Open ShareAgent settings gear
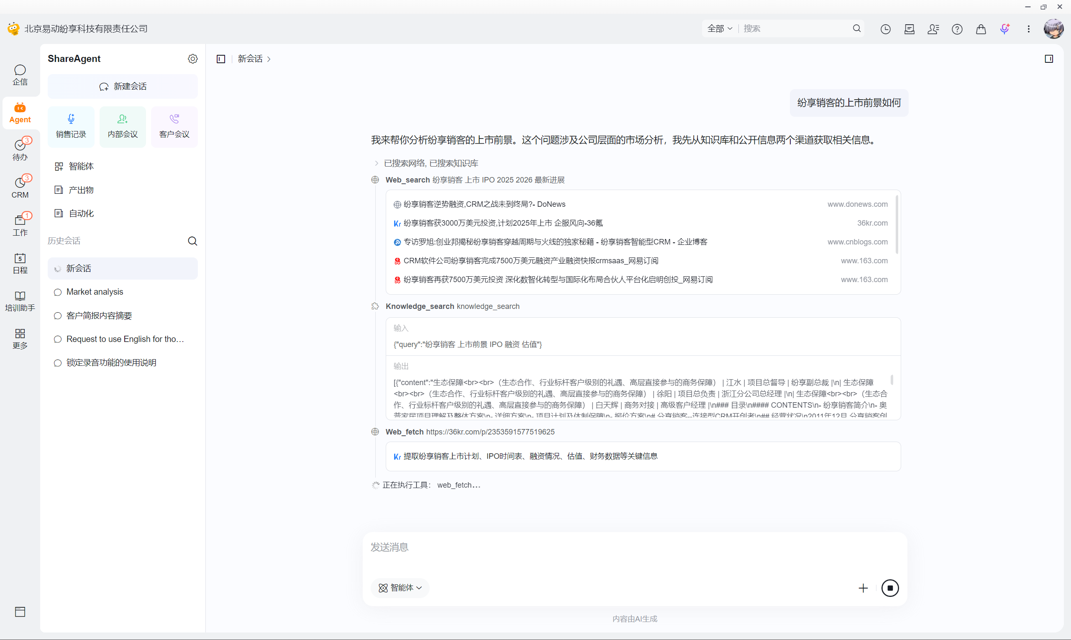The height and width of the screenshot is (640, 1071). [192, 59]
